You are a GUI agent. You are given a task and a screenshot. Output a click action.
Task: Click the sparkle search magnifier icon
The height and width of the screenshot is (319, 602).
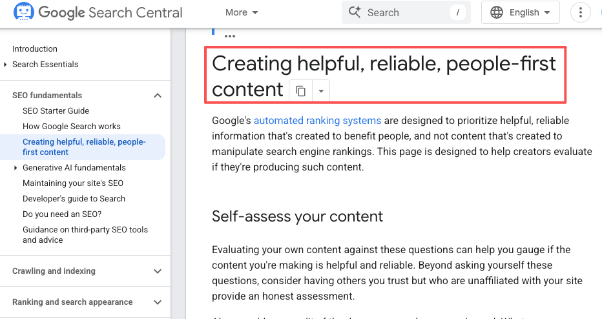[x=355, y=12]
